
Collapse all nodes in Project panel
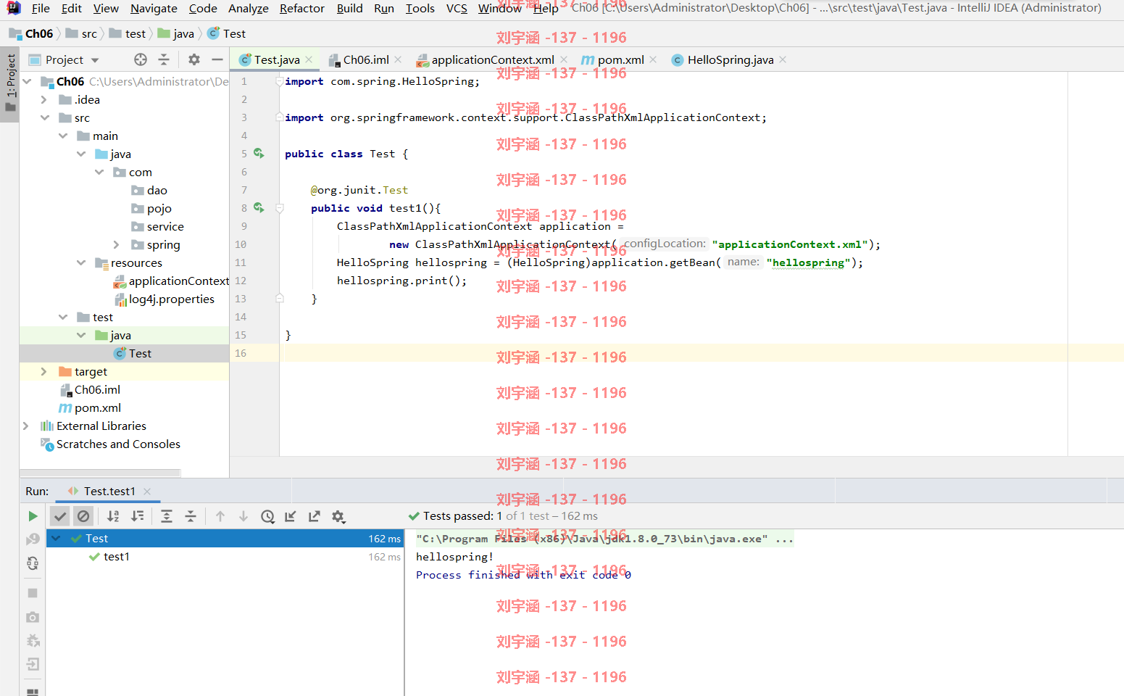pos(164,59)
